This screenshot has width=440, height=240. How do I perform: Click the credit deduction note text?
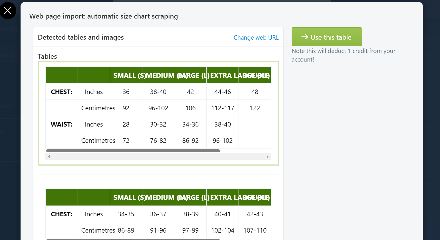tap(344, 55)
